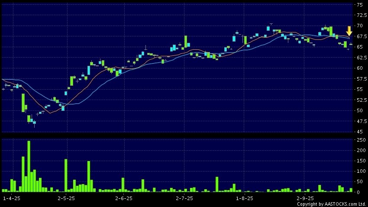Select the 62.5 price axis label
368x207 pixels.
point(362,58)
